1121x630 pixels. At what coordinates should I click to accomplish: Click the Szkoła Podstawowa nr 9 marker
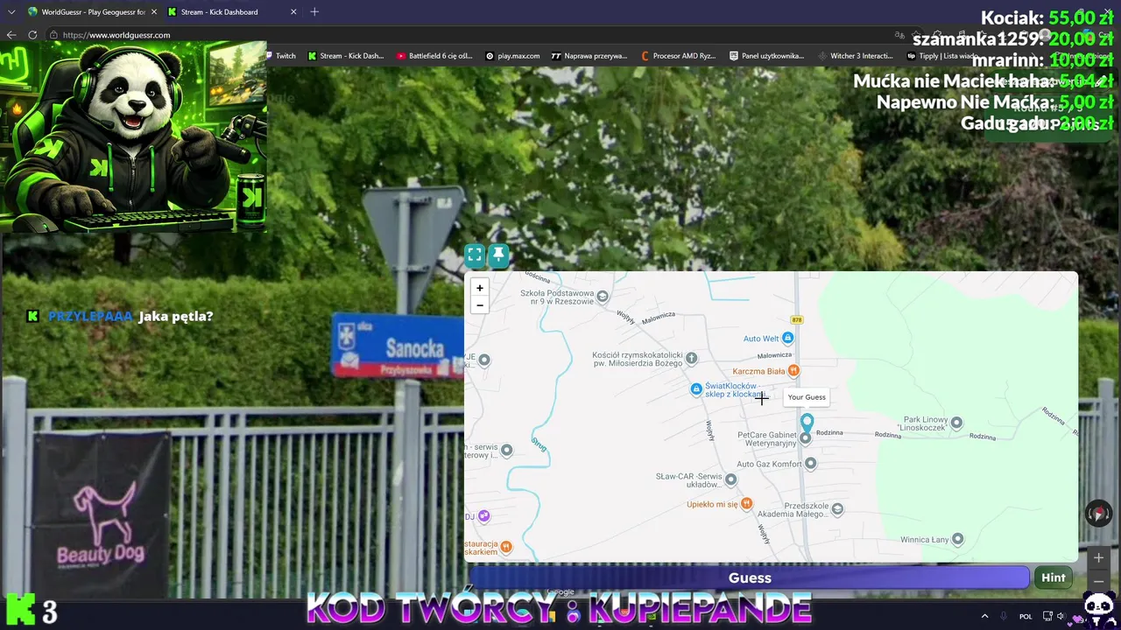coord(602,297)
